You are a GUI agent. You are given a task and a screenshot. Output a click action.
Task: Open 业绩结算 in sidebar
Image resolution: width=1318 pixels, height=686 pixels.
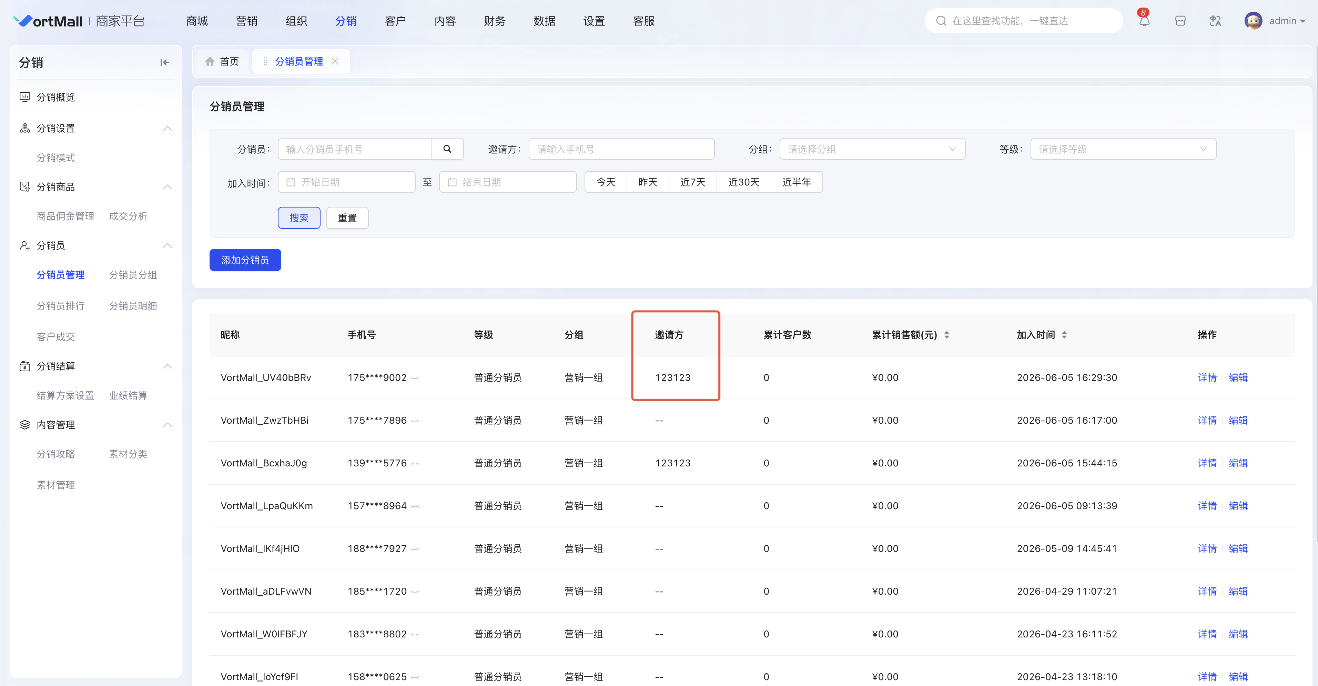point(128,395)
